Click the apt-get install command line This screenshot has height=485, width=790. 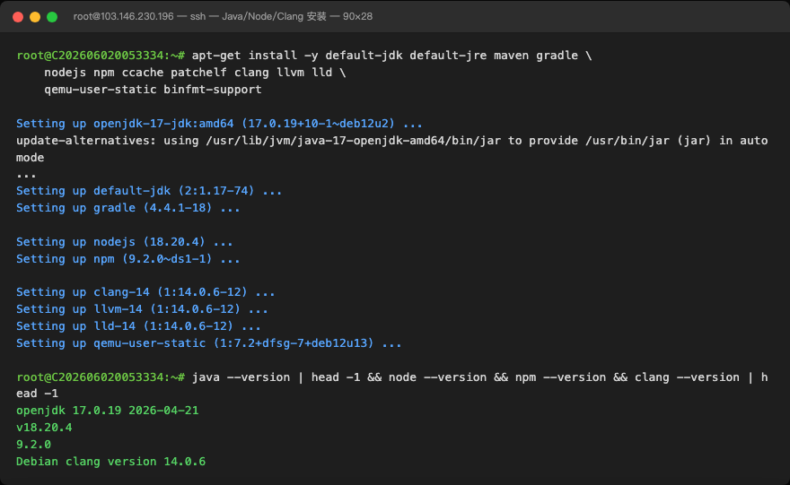pos(303,56)
